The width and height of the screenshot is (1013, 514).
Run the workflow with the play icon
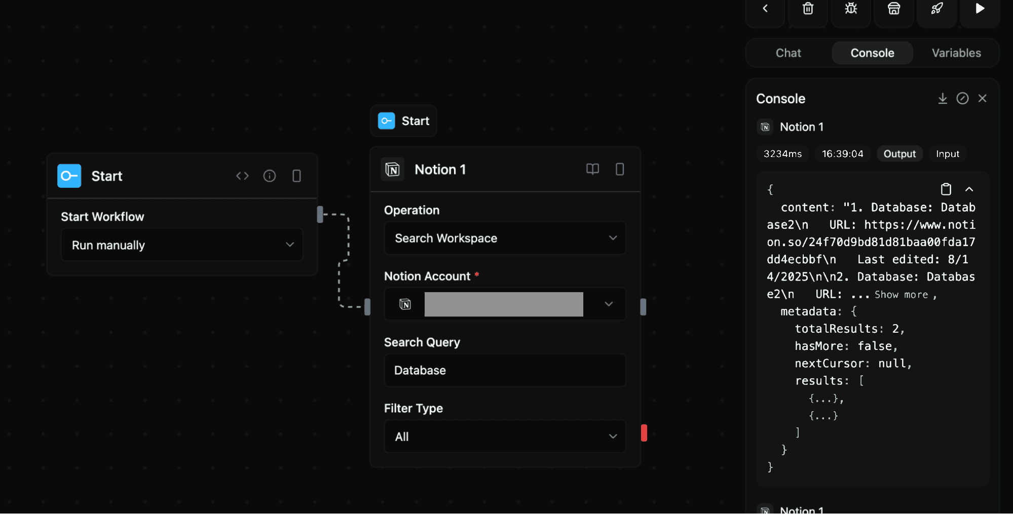980,8
